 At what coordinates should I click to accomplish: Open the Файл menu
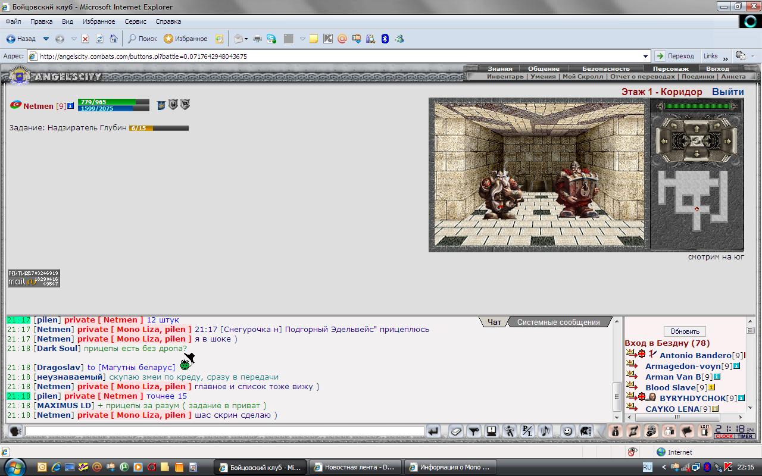pyautogui.click(x=13, y=21)
